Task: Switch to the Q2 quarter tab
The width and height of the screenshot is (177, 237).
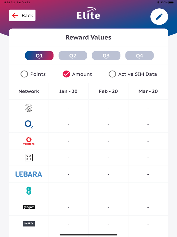Action: click(x=73, y=55)
